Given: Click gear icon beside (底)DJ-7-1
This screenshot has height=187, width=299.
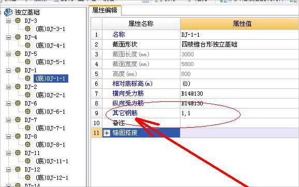Looking at the screenshot, I should coord(27,128).
